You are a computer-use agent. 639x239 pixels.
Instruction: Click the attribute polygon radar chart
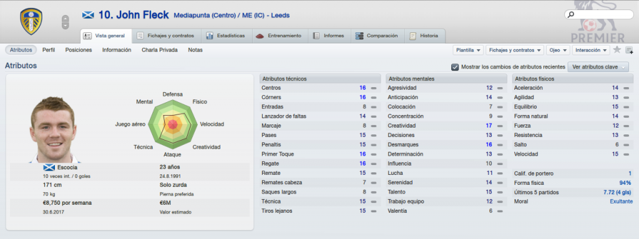172,124
